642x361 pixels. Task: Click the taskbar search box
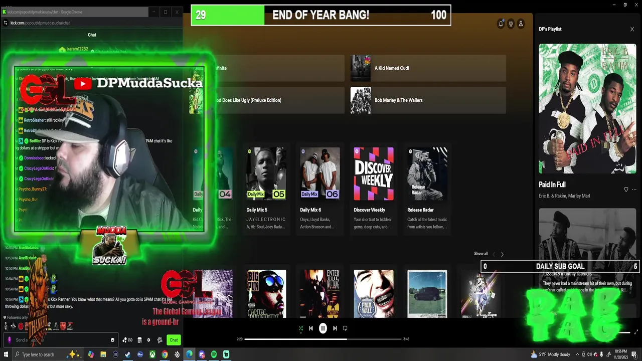click(x=48, y=354)
